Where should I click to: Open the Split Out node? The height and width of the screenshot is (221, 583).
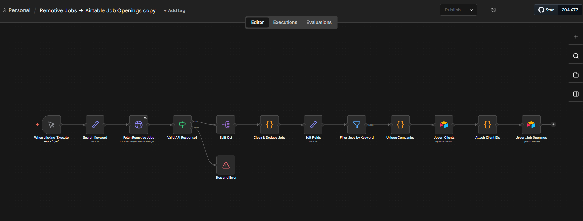(x=226, y=125)
